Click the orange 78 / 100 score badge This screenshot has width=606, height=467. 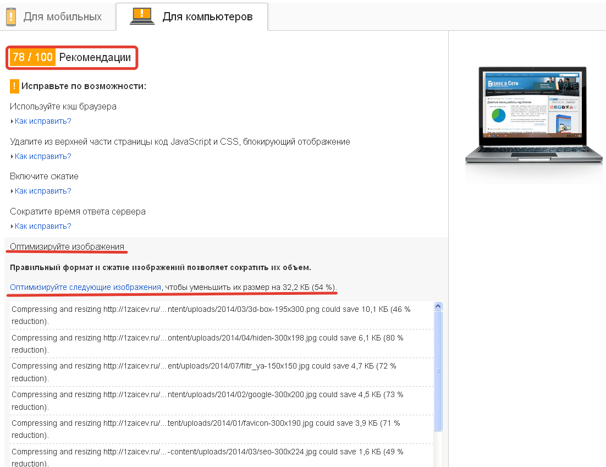32,58
